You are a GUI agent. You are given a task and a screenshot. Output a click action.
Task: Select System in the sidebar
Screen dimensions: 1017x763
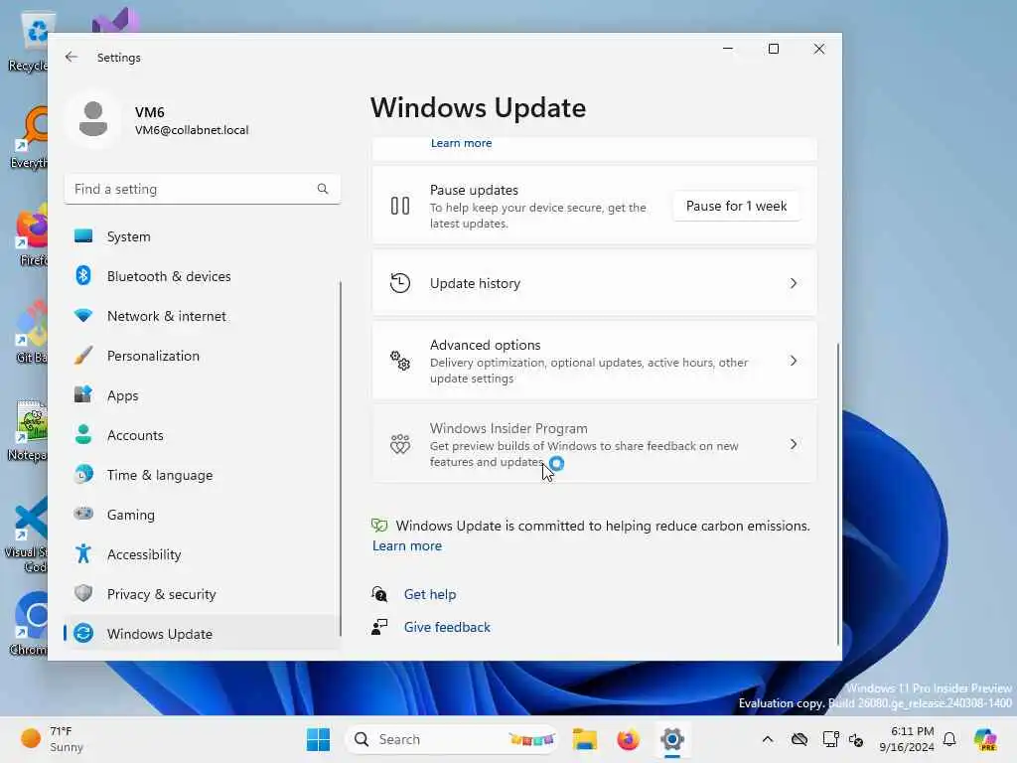[x=203, y=236]
